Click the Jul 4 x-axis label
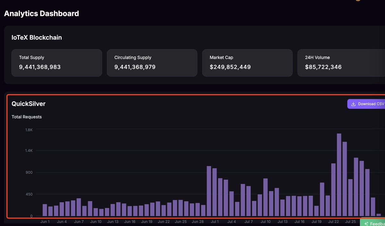This screenshot has width=385, height=226. point(231,222)
